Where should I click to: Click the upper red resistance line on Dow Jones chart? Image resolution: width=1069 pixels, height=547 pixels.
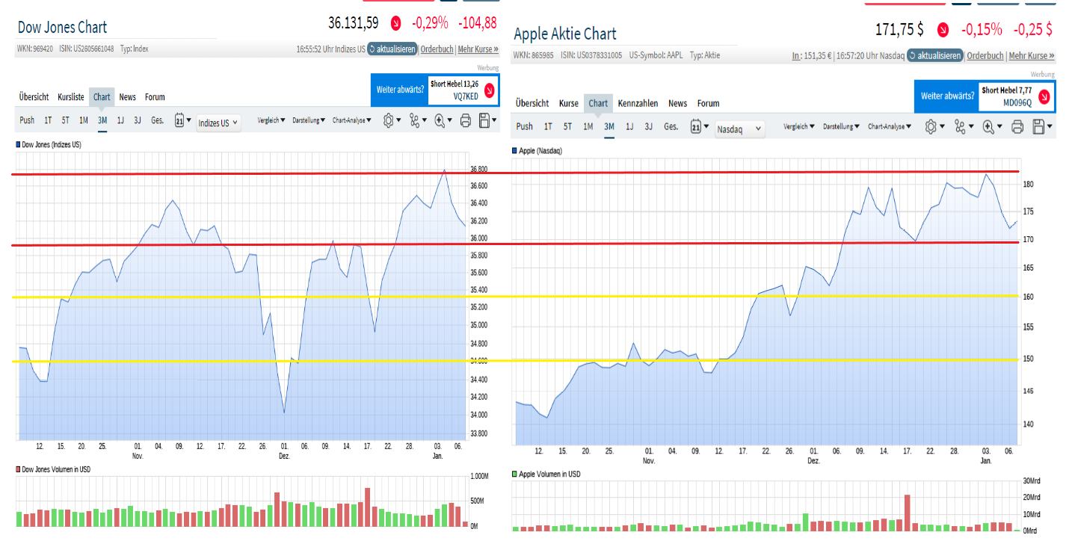click(x=224, y=173)
